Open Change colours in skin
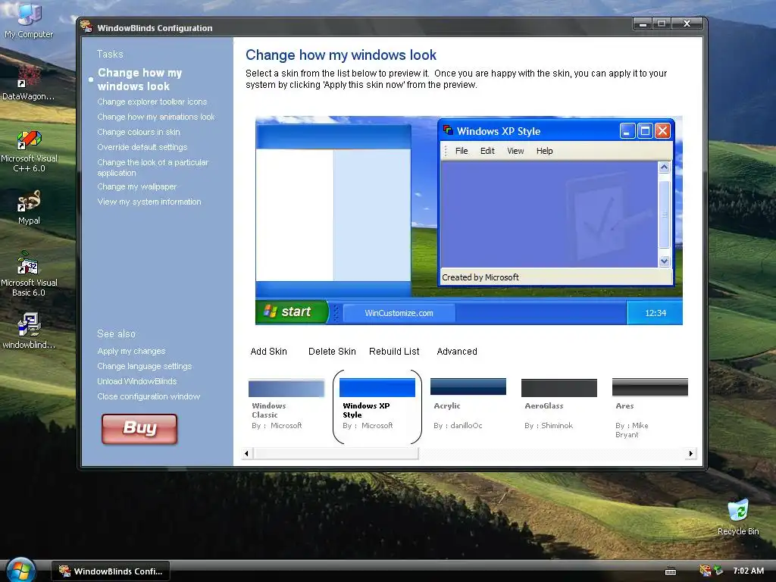This screenshot has height=582, width=776. click(139, 132)
